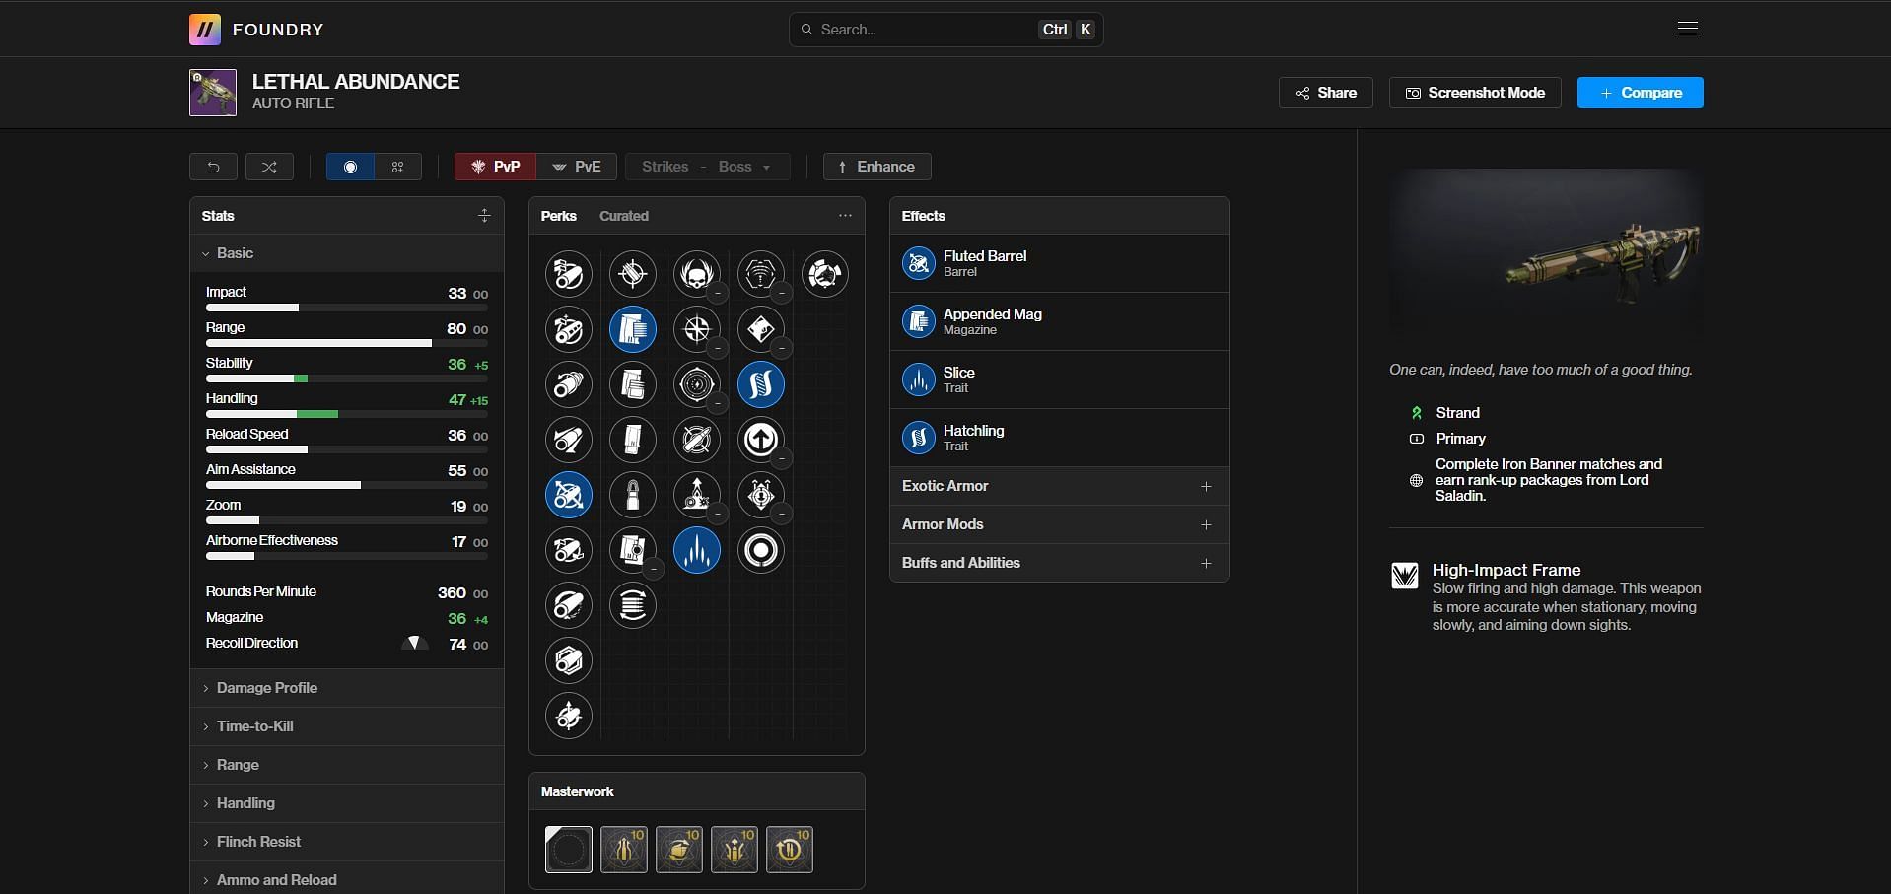Focus the Search input field
1891x894 pixels.
[x=945, y=30]
